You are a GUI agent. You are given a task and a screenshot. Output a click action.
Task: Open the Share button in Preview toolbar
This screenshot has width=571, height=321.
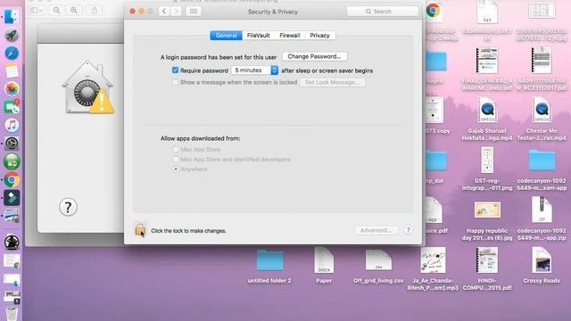click(x=95, y=10)
